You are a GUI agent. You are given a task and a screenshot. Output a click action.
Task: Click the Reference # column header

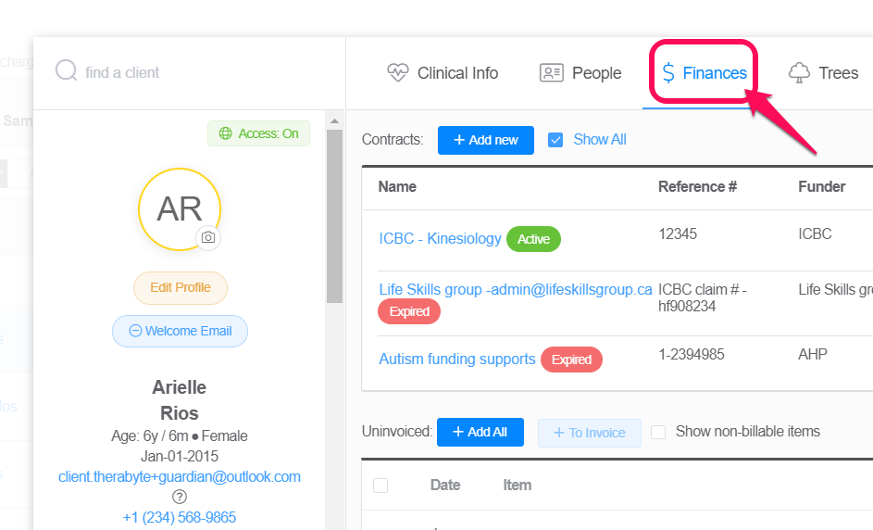[698, 186]
